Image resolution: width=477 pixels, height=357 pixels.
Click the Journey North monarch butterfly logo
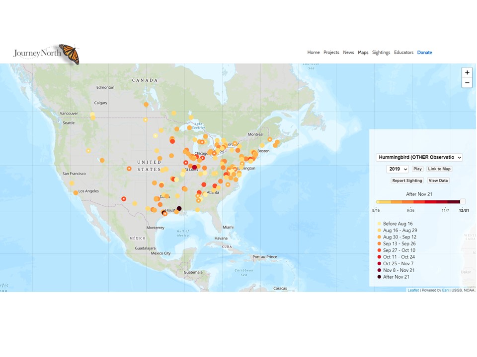tap(45, 52)
